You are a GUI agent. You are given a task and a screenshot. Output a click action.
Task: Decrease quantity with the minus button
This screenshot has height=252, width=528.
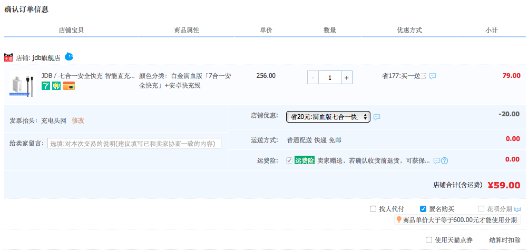point(314,78)
